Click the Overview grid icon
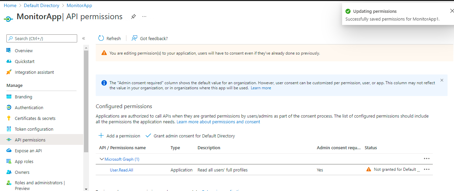 click(x=9, y=51)
